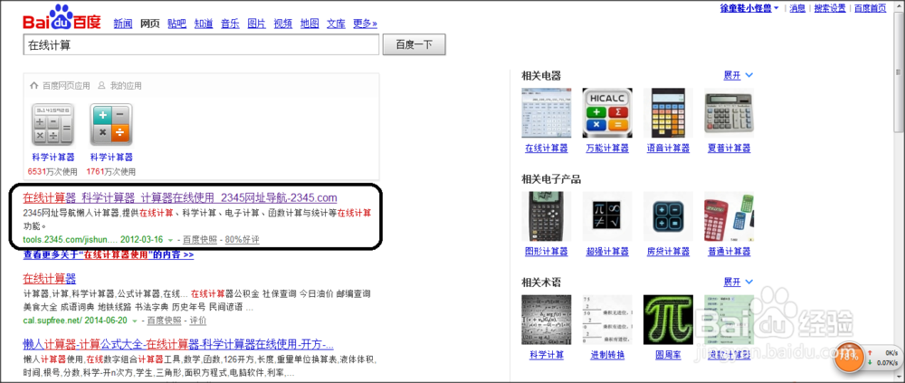905x383 pixels.
Task: Click the vertical scrollbar thumb
Action: (899, 72)
